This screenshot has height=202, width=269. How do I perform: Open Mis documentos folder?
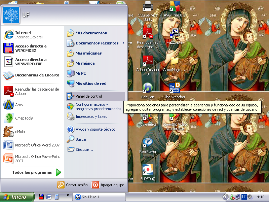tap(91, 33)
